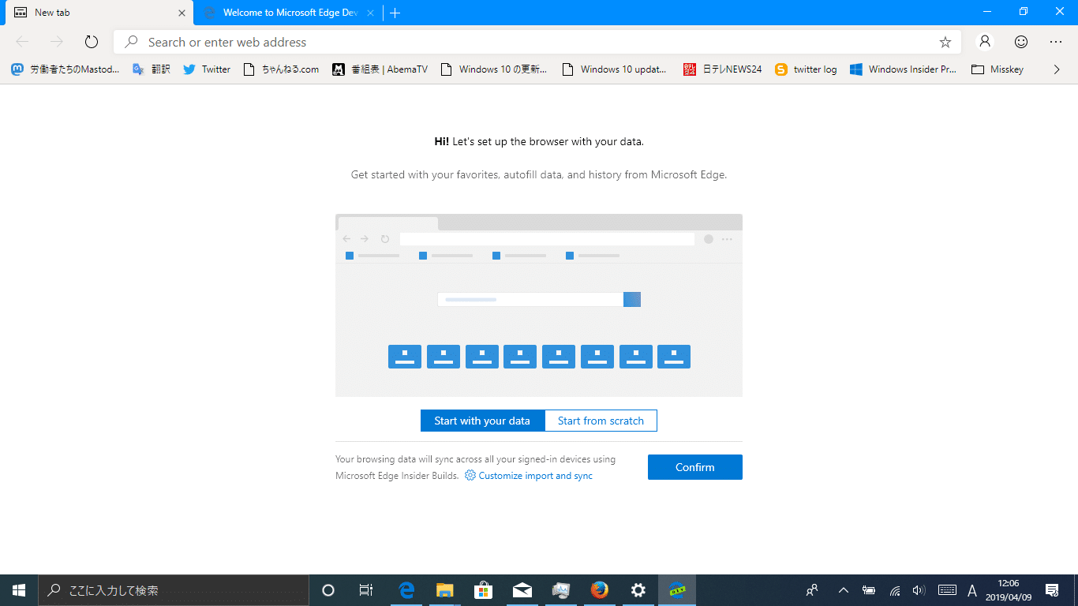Image resolution: width=1078 pixels, height=606 pixels.
Task: Open the Twitter favorites bookmark
Action: pos(207,69)
